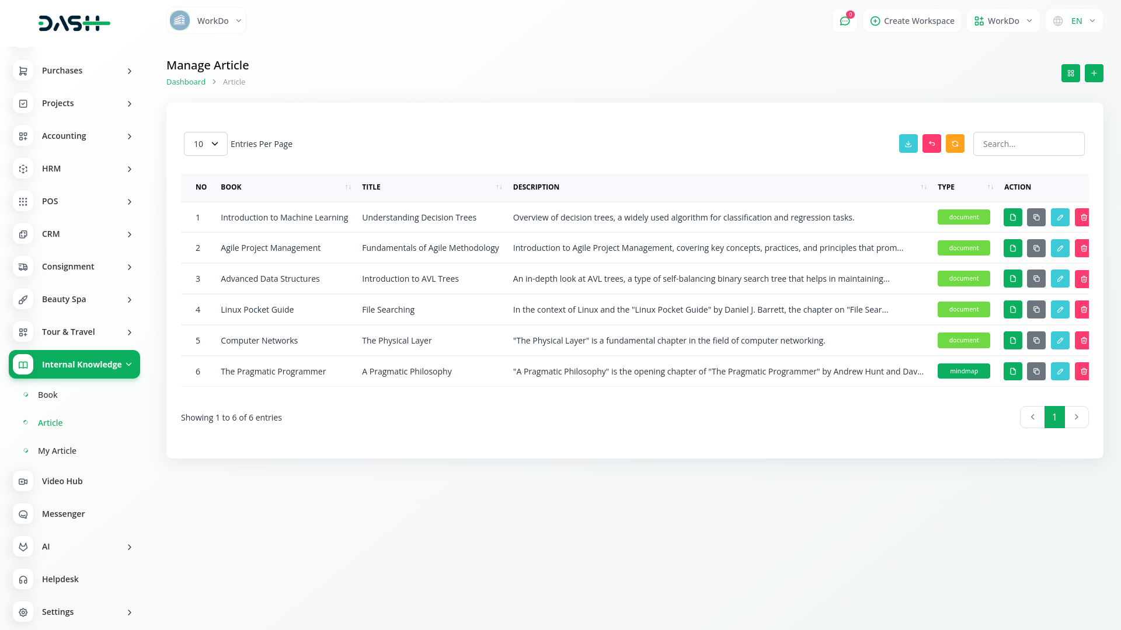The width and height of the screenshot is (1121, 630).
Task: Expand the Accounting sidebar menu
Action: 74,136
